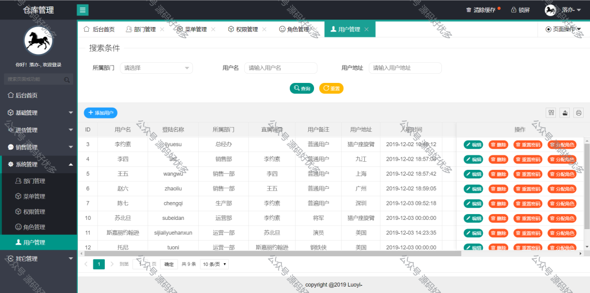Open column filter icon above table
Image resolution: width=590 pixels, height=293 pixels.
(x=551, y=112)
